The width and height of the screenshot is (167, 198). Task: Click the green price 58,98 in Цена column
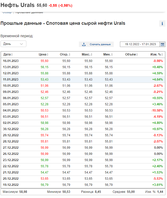(x=44, y=123)
